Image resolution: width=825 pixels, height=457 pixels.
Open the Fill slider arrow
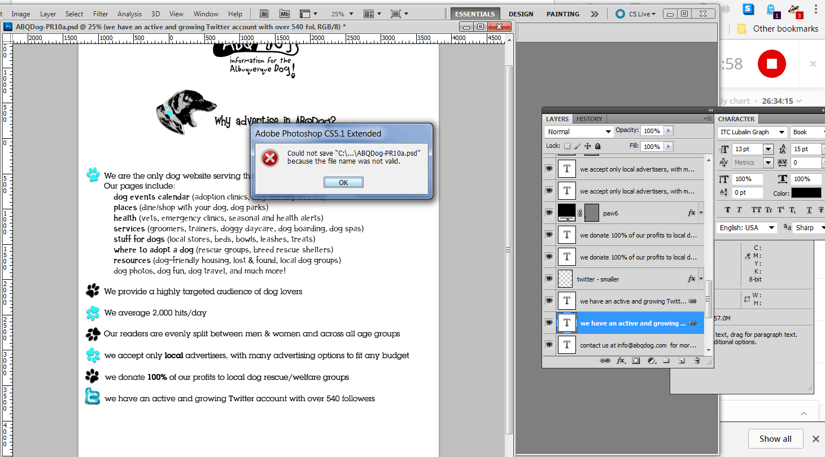[x=669, y=147]
